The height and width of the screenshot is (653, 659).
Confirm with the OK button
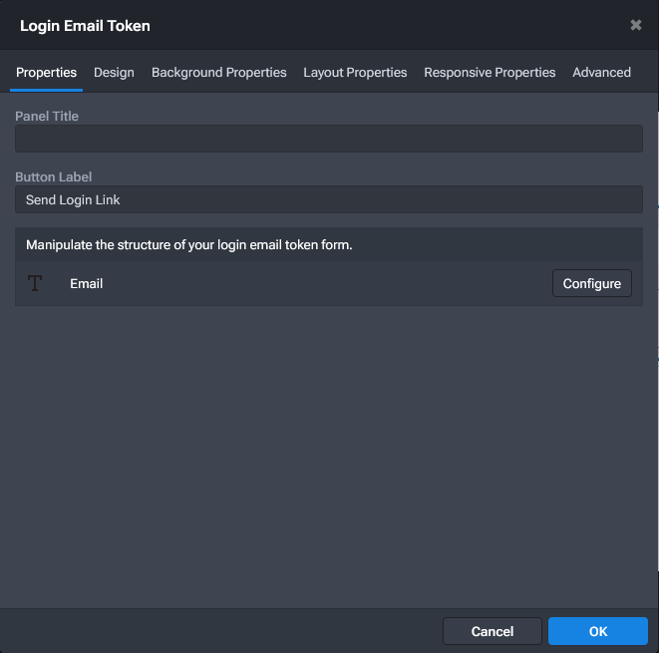(x=597, y=631)
